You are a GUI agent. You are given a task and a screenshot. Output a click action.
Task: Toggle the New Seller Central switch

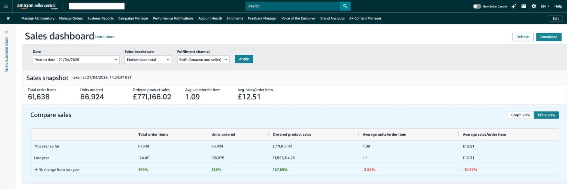coord(477,6)
